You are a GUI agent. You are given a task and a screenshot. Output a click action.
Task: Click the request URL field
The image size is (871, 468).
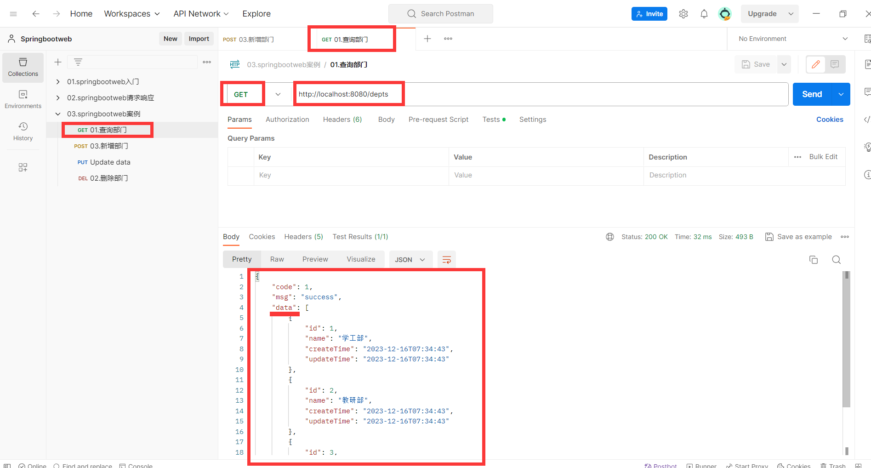541,94
